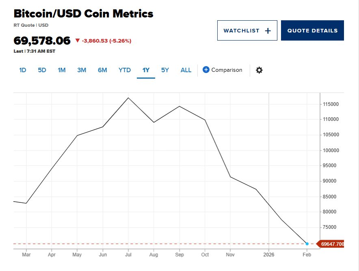Switch to the 1M time range
The width and height of the screenshot is (359, 271).
[x=62, y=70]
